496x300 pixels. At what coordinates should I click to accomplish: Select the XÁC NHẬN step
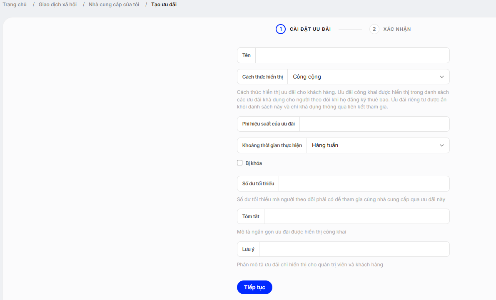click(397, 29)
